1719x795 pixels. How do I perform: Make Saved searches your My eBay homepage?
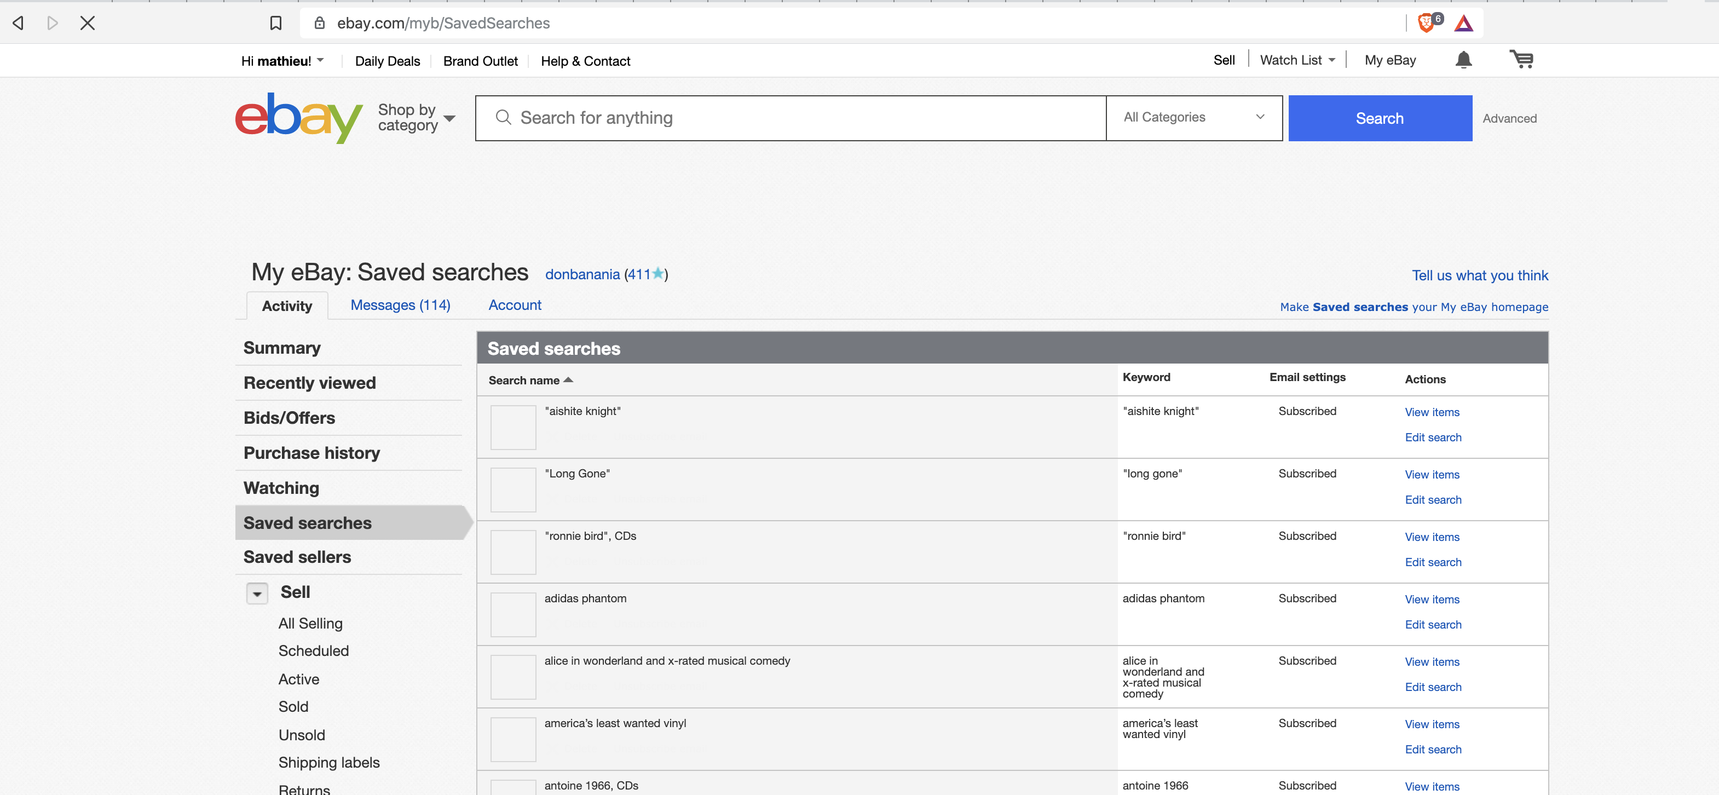[x=1414, y=307]
